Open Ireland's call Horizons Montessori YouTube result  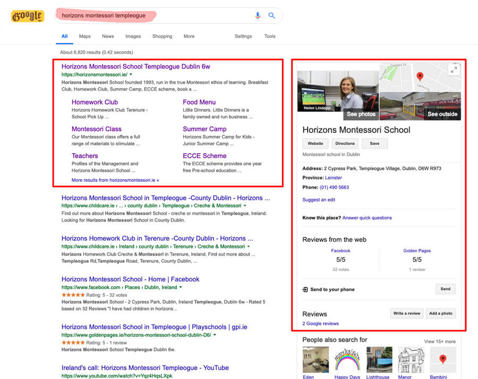pyautogui.click(x=145, y=368)
